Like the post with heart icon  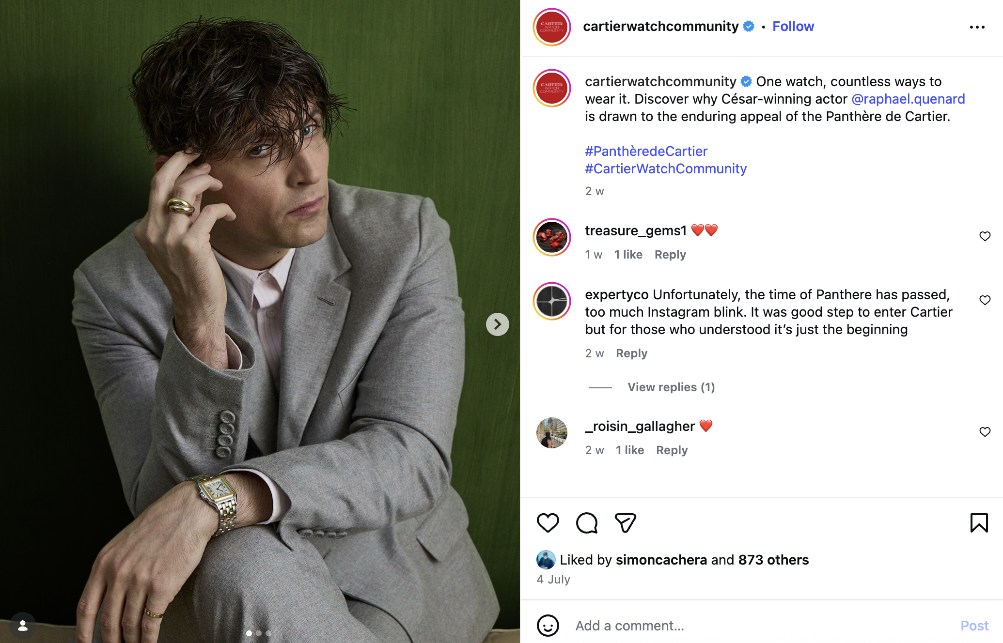(548, 523)
